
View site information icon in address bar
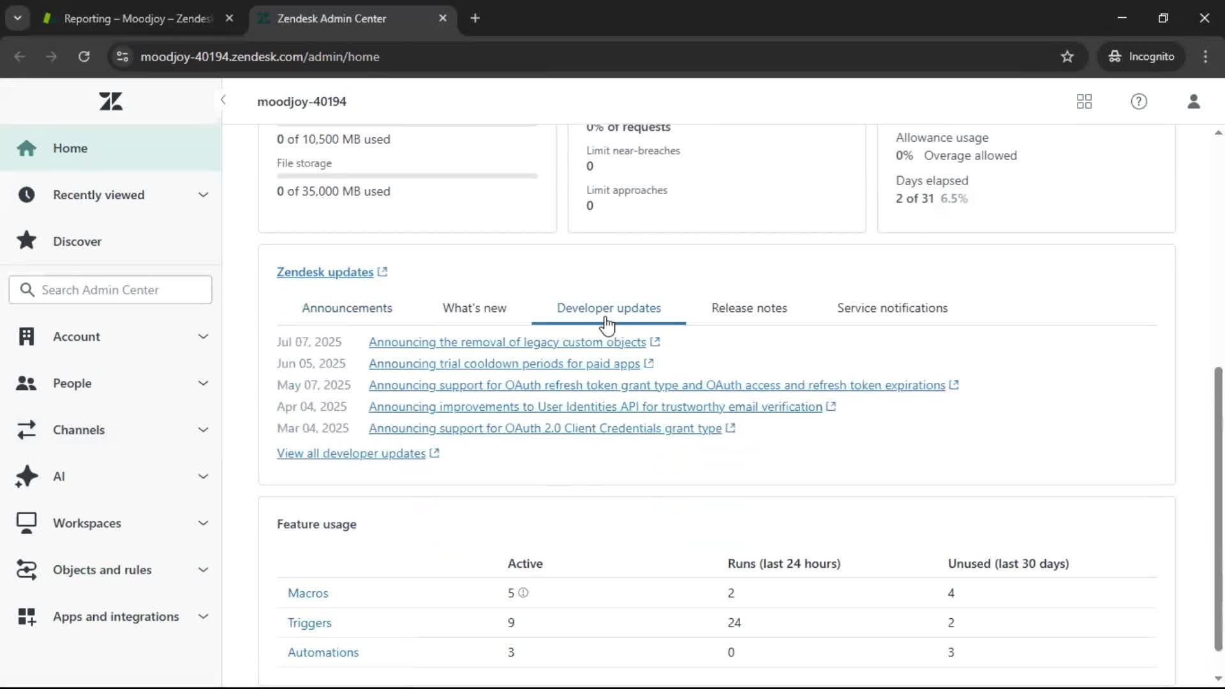pos(122,57)
